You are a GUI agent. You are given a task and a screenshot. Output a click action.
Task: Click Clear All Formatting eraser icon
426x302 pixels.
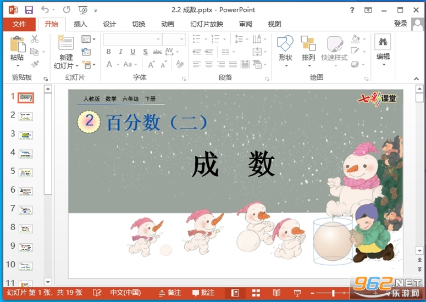[x=180, y=64]
